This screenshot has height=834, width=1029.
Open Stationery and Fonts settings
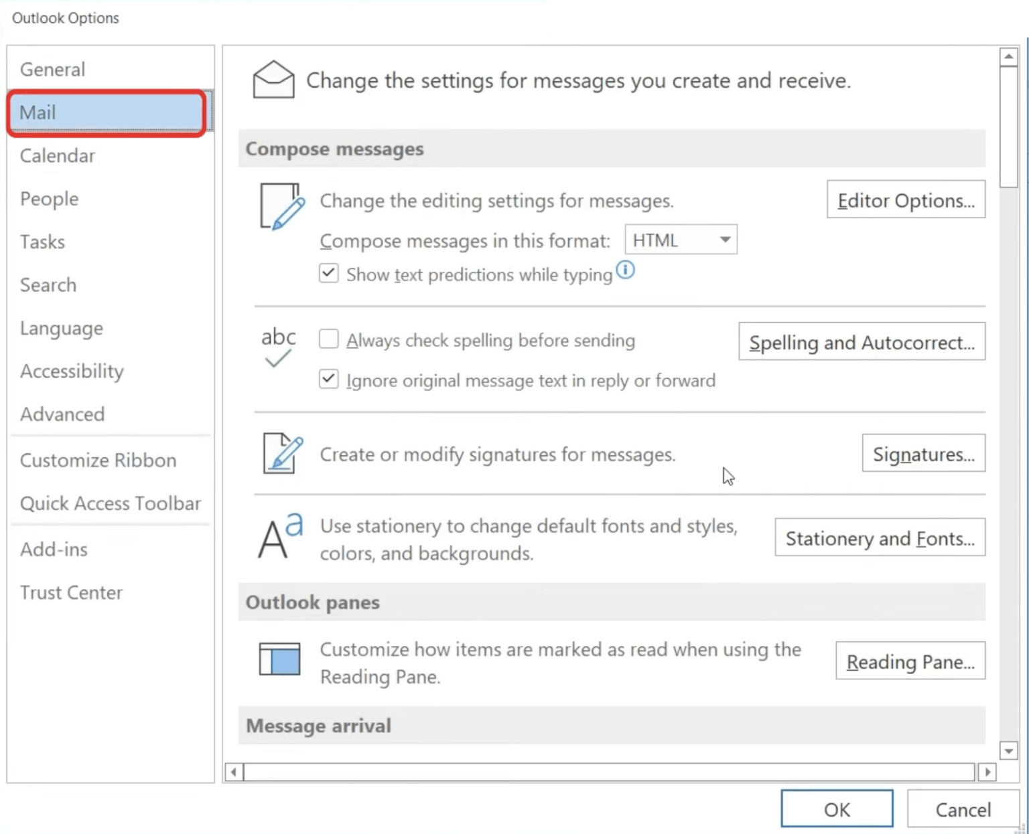(x=880, y=537)
